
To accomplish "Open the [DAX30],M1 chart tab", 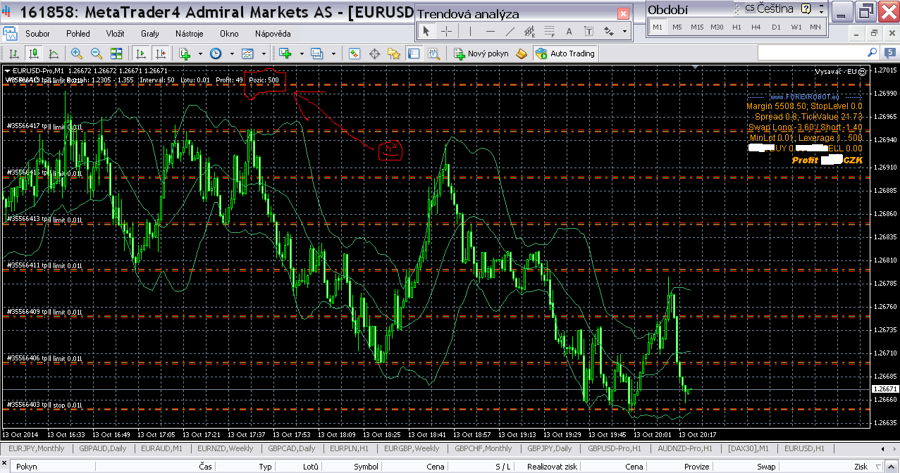I will pyautogui.click(x=748, y=448).
